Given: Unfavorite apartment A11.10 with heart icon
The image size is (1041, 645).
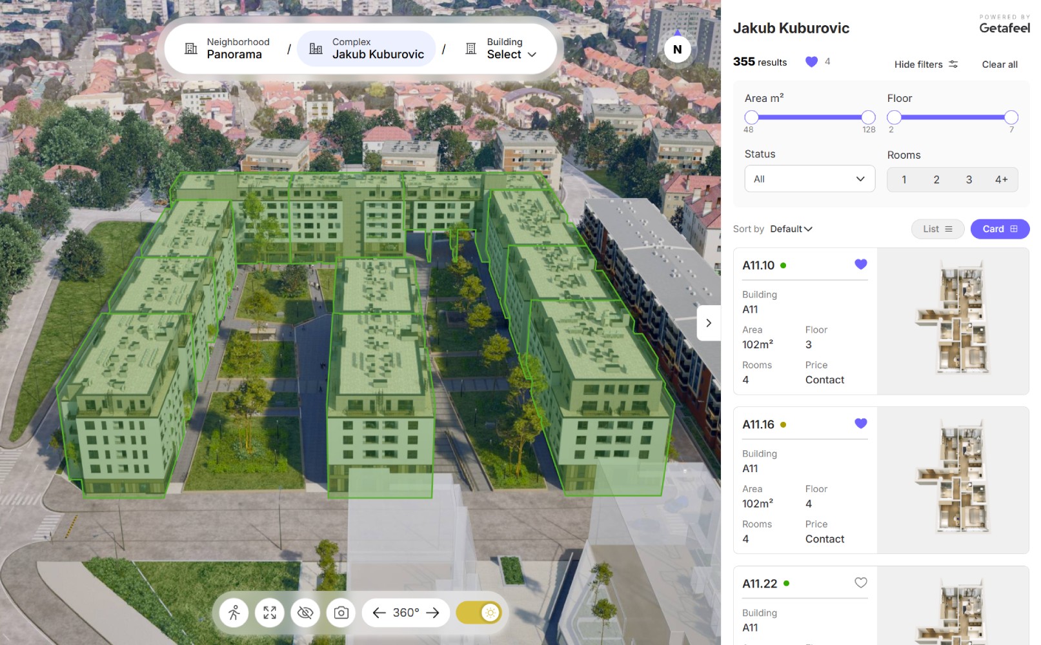Looking at the screenshot, I should (x=861, y=264).
